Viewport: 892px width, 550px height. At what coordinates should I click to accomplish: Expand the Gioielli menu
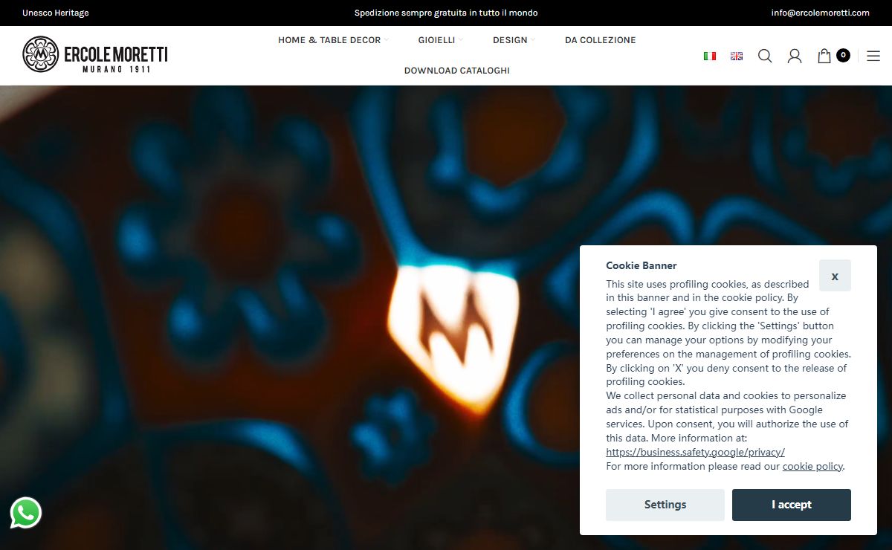440,40
